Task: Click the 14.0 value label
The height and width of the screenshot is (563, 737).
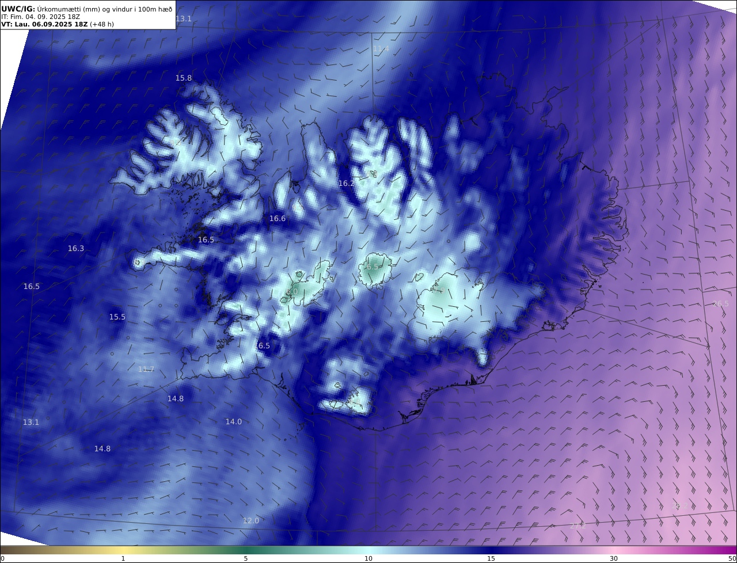Action: (234, 421)
